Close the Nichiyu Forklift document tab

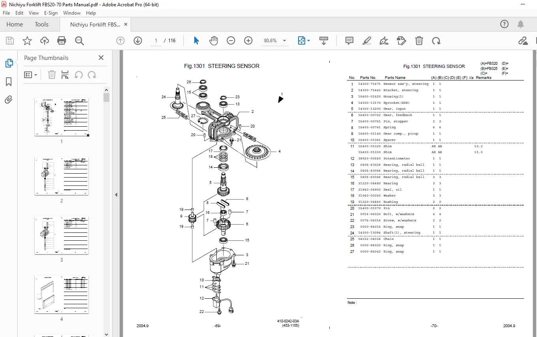tap(126, 24)
